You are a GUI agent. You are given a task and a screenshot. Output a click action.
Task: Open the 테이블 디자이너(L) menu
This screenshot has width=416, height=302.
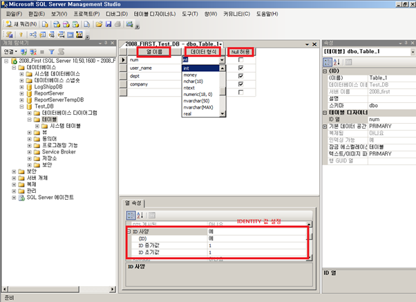click(x=154, y=14)
